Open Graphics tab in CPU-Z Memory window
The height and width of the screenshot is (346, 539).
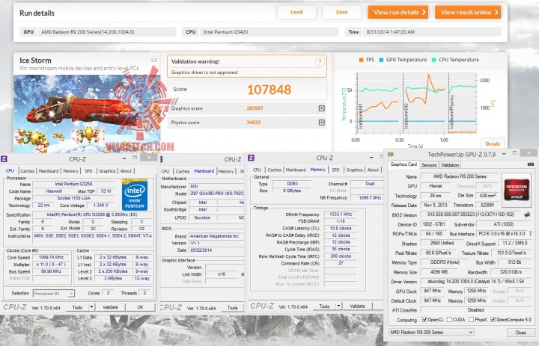(x=354, y=170)
